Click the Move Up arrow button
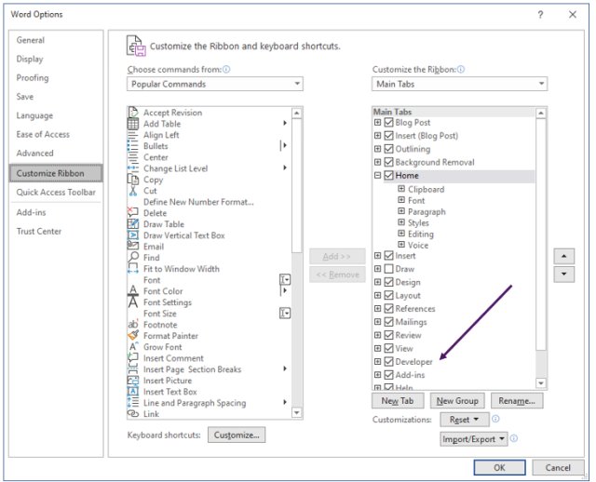This screenshot has width=596, height=482. (564, 257)
